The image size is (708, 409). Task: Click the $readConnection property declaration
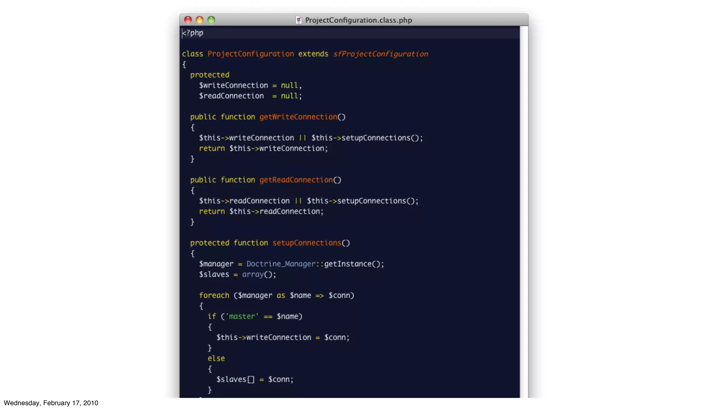pos(231,96)
